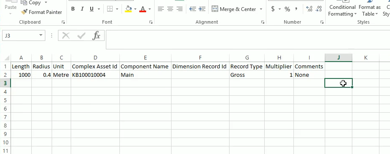The width and height of the screenshot is (390, 154).
Task: Apply Percent Style
Action: (287, 9)
